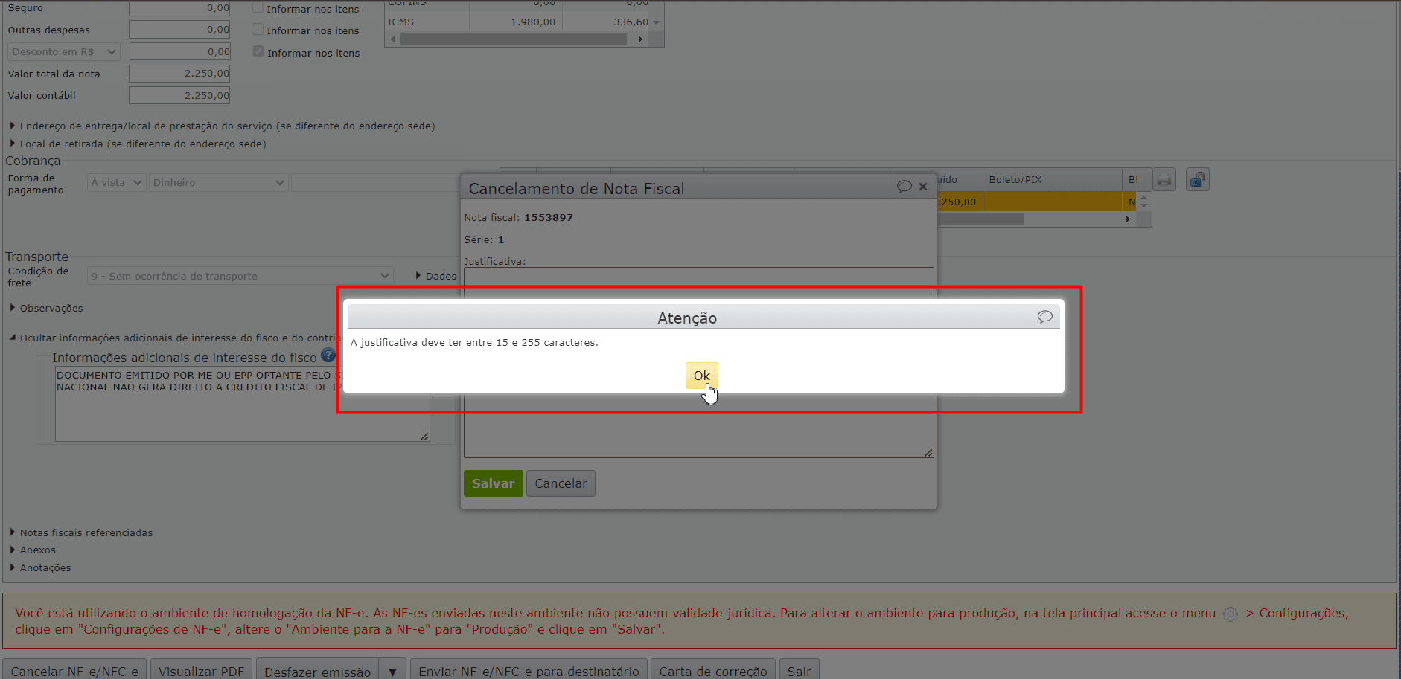
Task: Click Cancelar in cancellation dialog
Action: point(561,483)
